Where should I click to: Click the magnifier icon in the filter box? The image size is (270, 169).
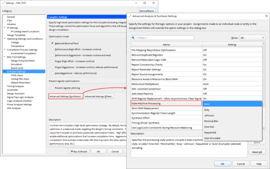(133, 38)
